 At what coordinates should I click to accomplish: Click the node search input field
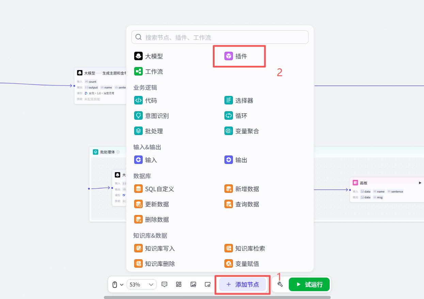coord(220,37)
